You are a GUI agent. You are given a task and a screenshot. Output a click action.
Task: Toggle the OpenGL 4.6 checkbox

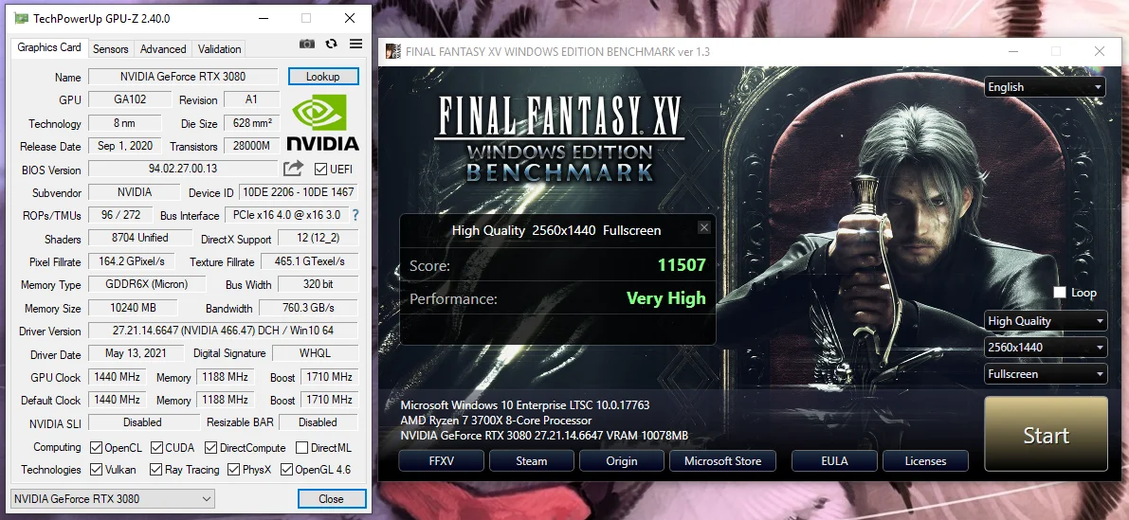(286, 469)
